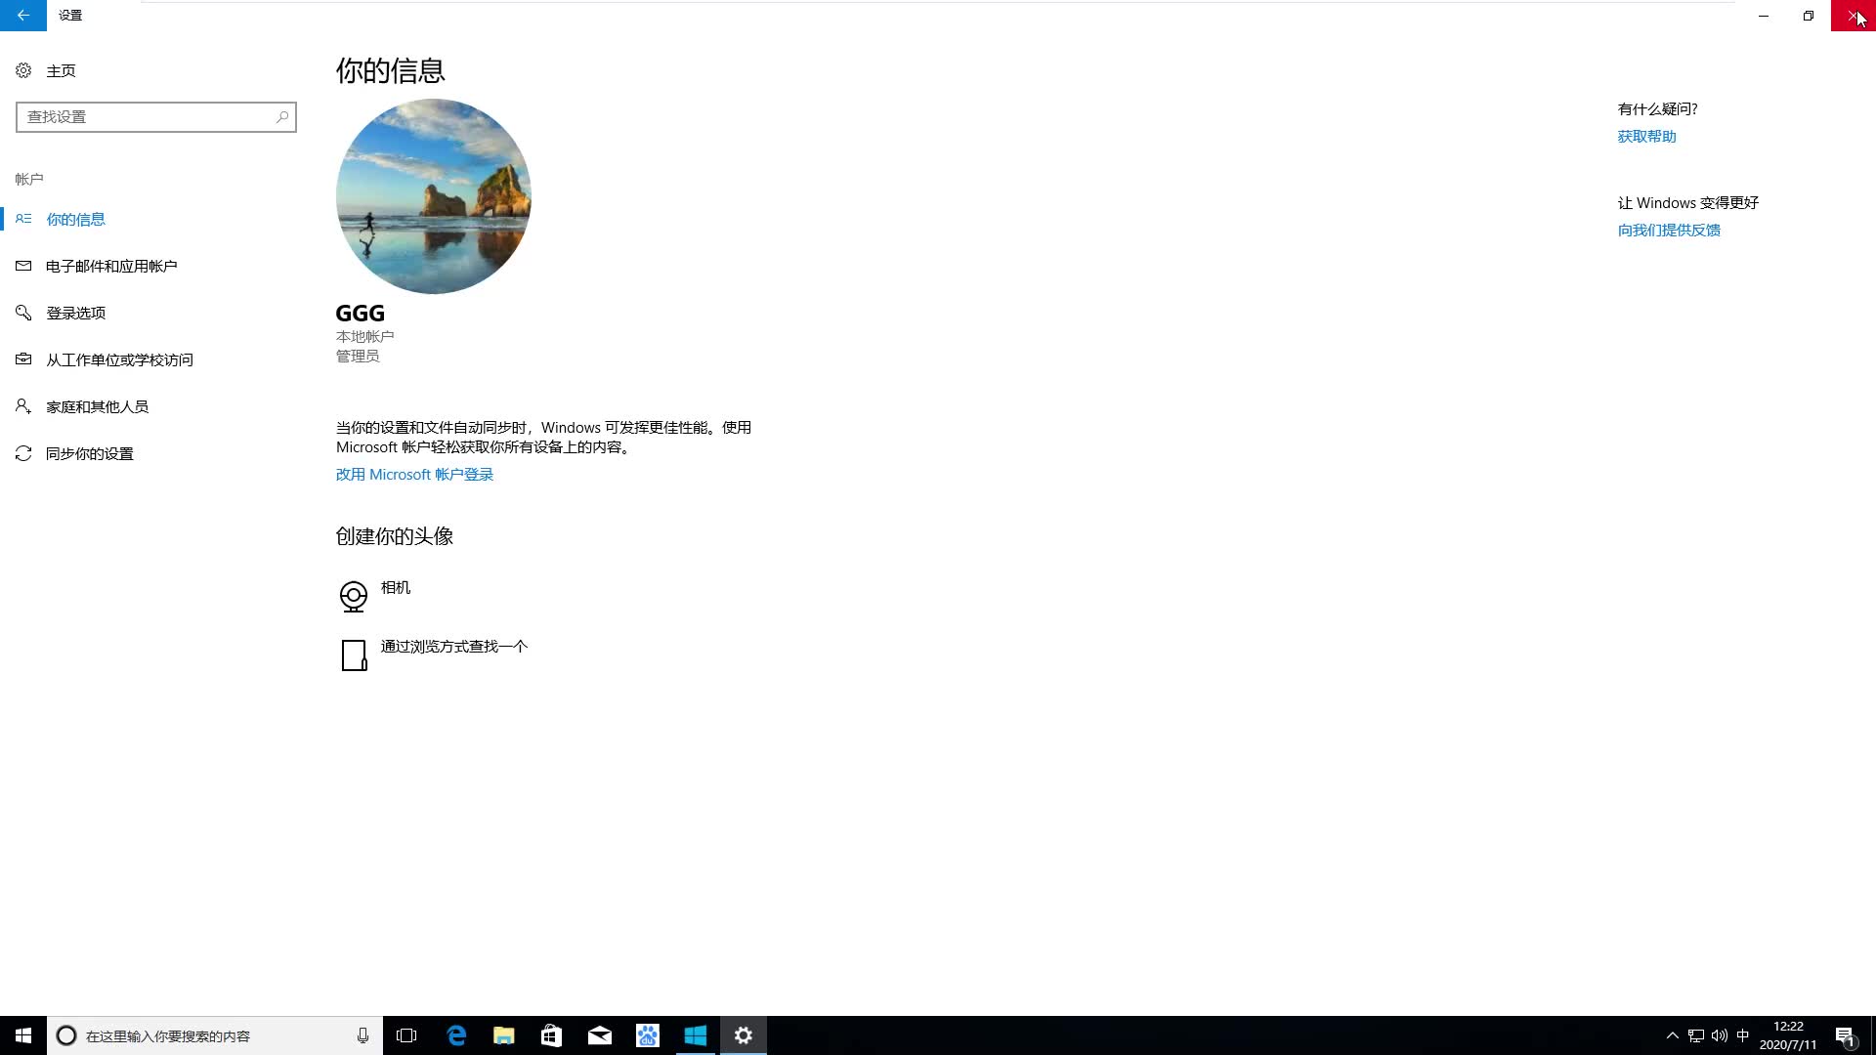Open File Explorer from taskbar
Image resolution: width=1876 pixels, height=1055 pixels.
click(504, 1035)
